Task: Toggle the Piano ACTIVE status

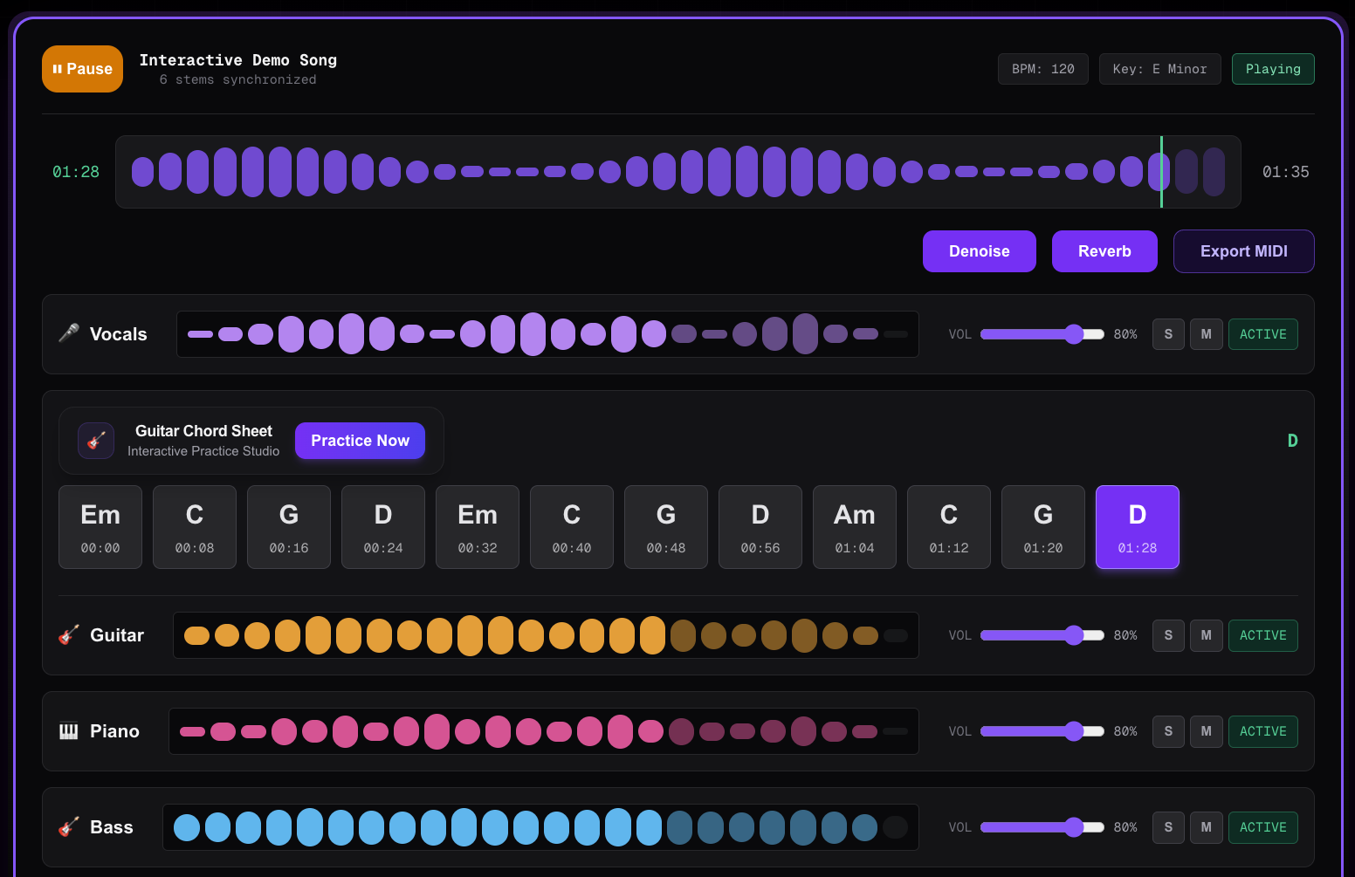Action: point(1262,731)
